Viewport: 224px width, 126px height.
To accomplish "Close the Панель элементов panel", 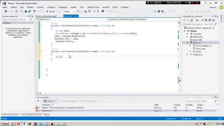I will (x=33, y=16).
